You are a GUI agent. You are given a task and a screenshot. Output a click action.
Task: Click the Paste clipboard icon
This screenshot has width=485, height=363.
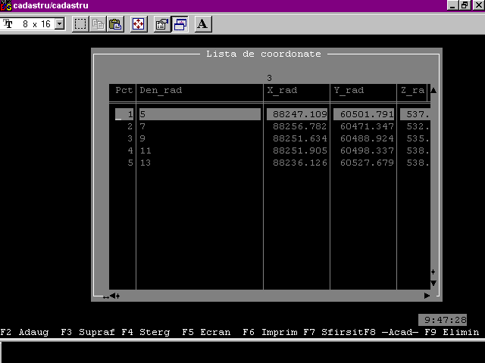click(115, 24)
